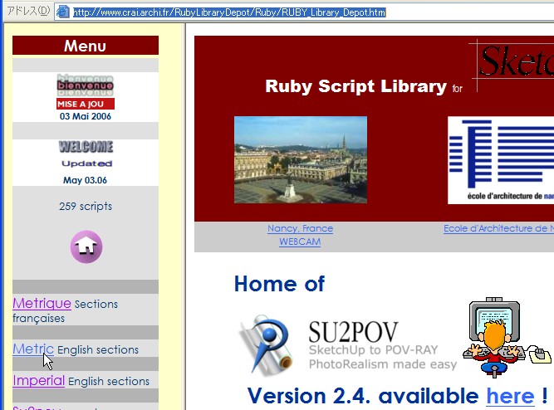Viewport: 554px width, 410px height.
Task: Open the Ecole d'Architecture de Nancy link
Action: 498,228
